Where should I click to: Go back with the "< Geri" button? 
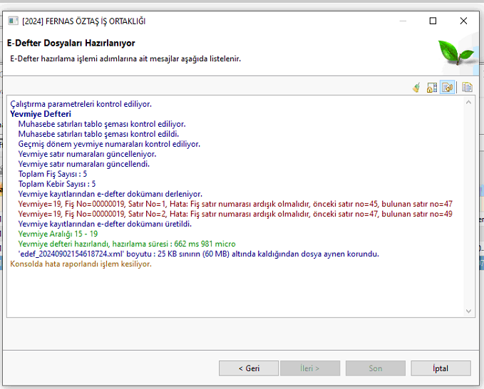click(x=249, y=368)
